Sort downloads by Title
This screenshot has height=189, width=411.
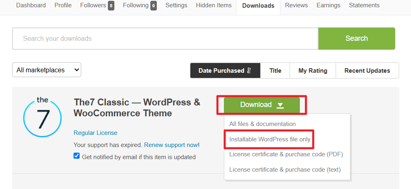275,70
